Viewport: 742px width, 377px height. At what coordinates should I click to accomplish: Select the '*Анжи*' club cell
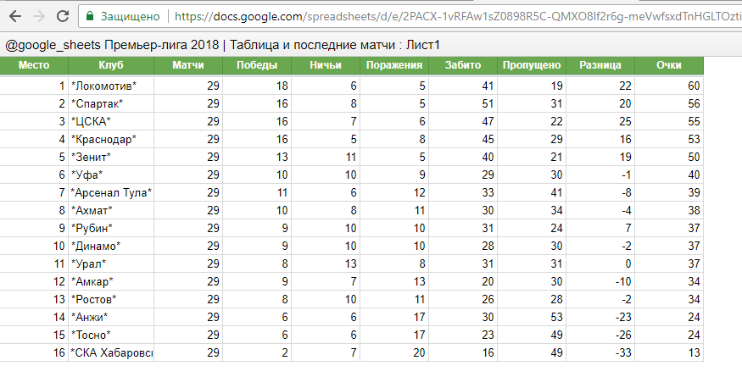(x=111, y=317)
